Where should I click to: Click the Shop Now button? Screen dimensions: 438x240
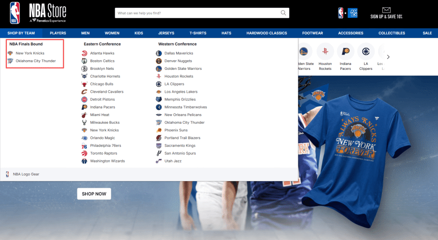pos(94,194)
